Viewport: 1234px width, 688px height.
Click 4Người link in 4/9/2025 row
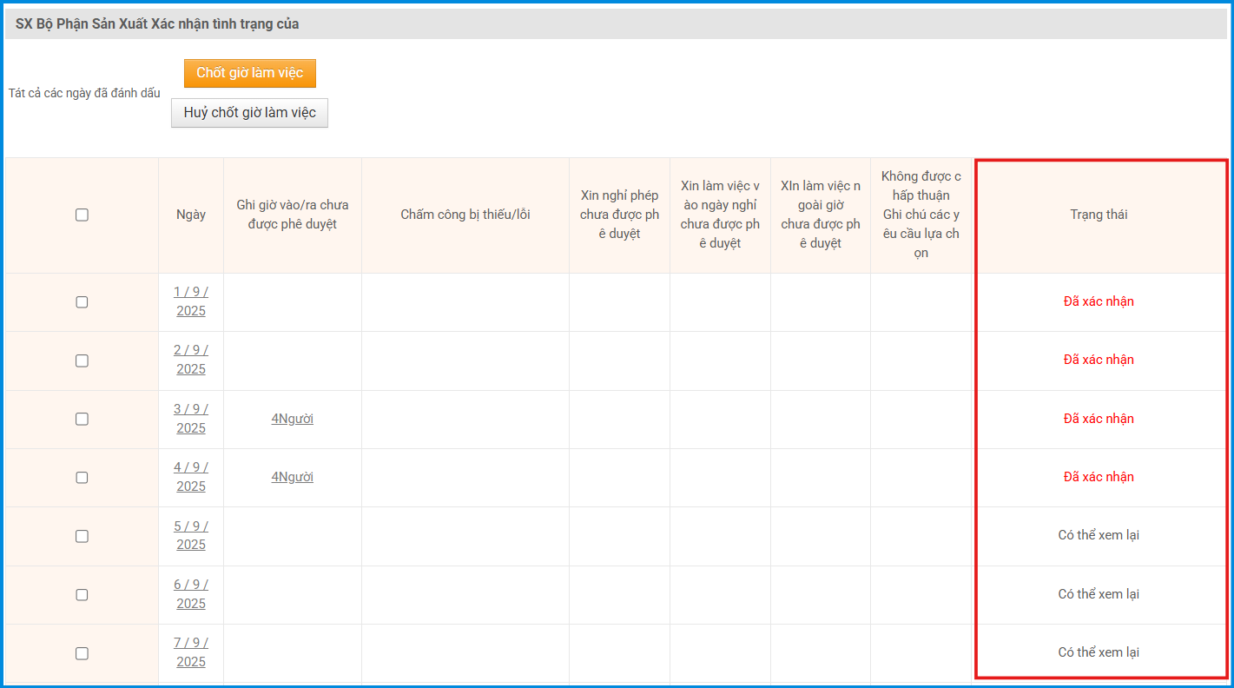click(x=292, y=477)
